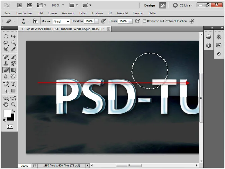Select the Lasso tool
Image resolution: width=225 pixels, height=169 pixels.
coord(6,43)
